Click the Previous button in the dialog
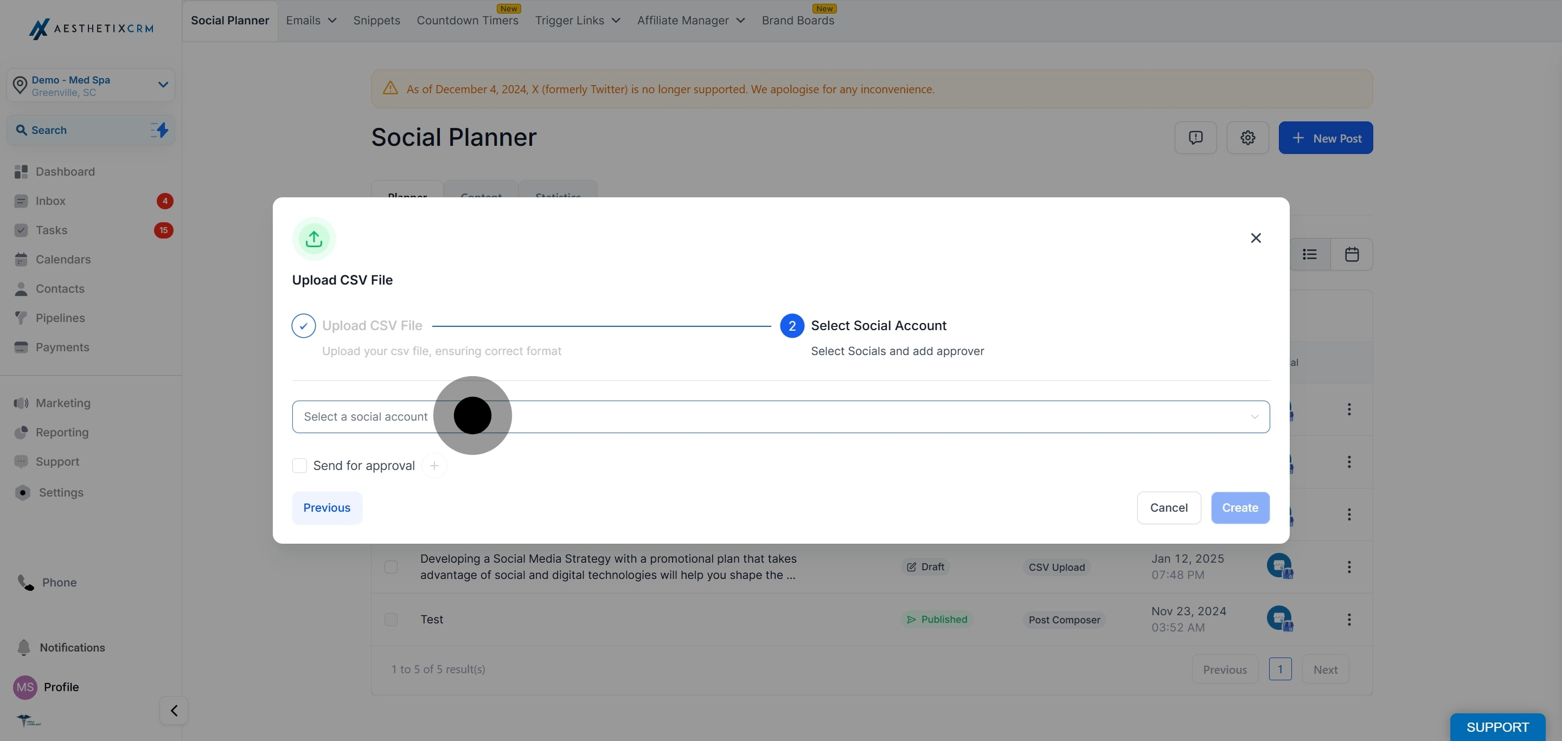Screen dimensions: 1562x741 tap(327, 508)
